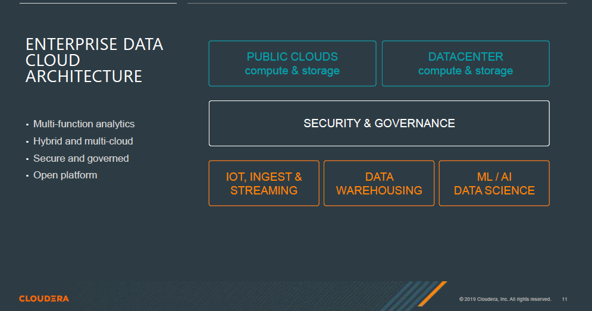
Task: Click the DATACENTER compute & storage box
Action: 465,64
